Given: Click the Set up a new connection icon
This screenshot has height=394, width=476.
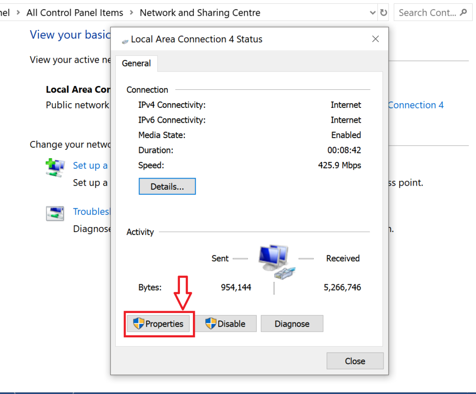Looking at the screenshot, I should click(x=55, y=167).
